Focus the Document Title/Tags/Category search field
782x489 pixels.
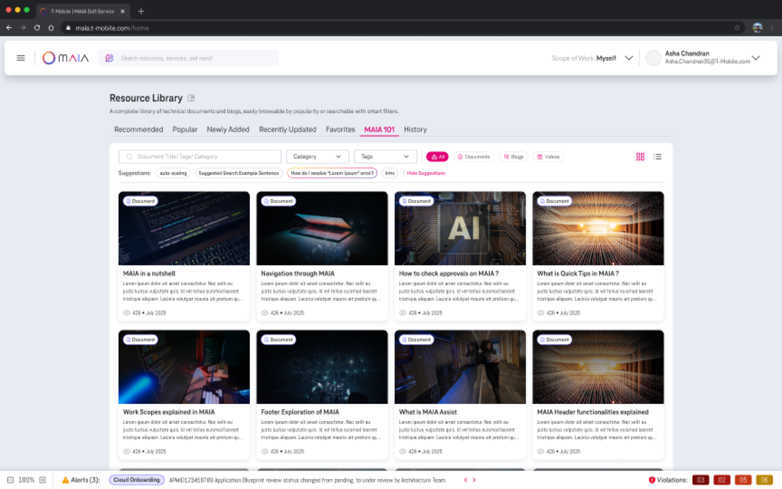(200, 156)
